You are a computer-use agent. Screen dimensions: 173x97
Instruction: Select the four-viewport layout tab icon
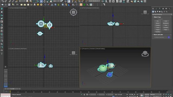coord(6,85)
